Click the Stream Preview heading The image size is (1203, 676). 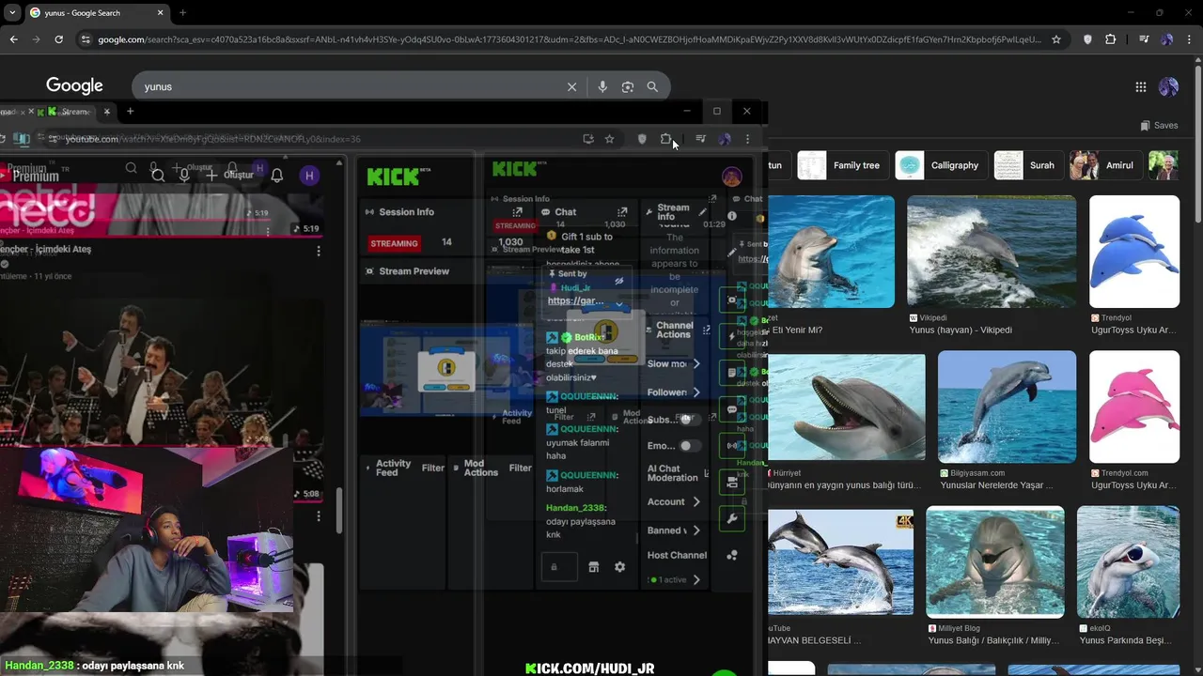[414, 271]
